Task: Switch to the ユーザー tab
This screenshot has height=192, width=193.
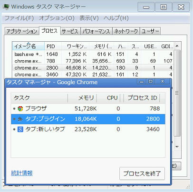Action: coord(150,31)
